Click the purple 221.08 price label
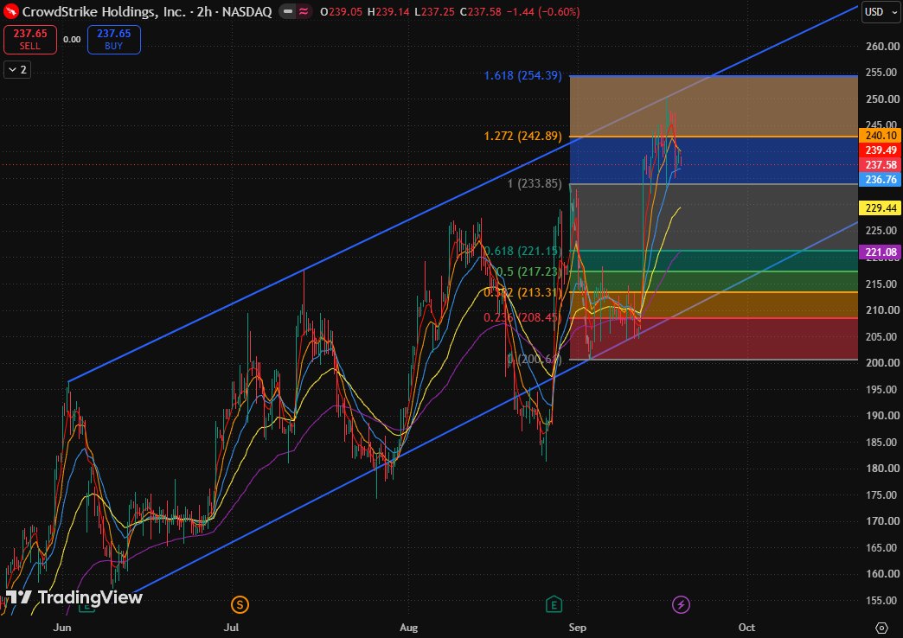Image resolution: width=903 pixels, height=638 pixels. point(881,252)
